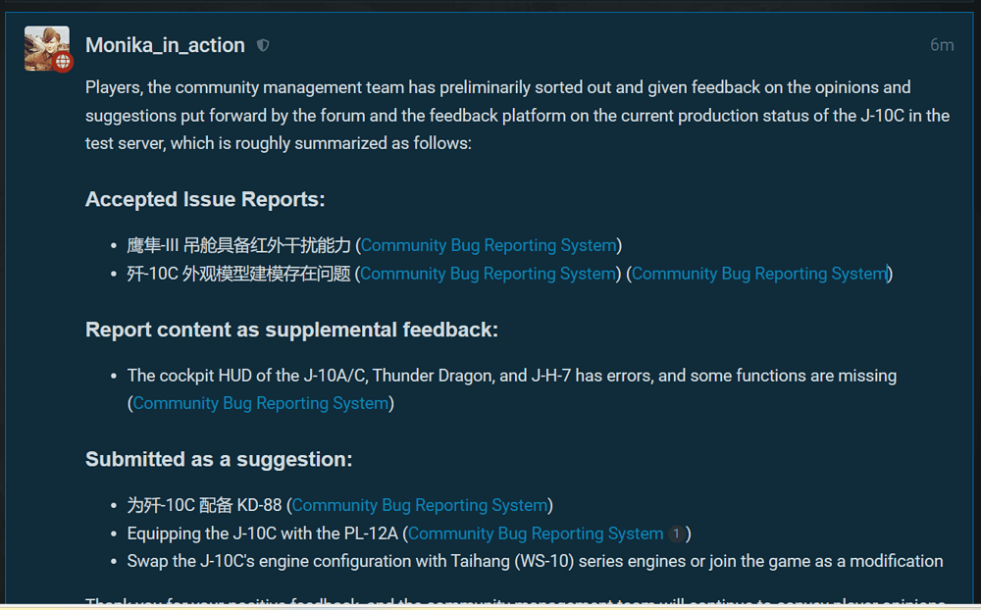Click the globe badge on the avatar
Viewport: 981px width, 610px height.
point(64,62)
